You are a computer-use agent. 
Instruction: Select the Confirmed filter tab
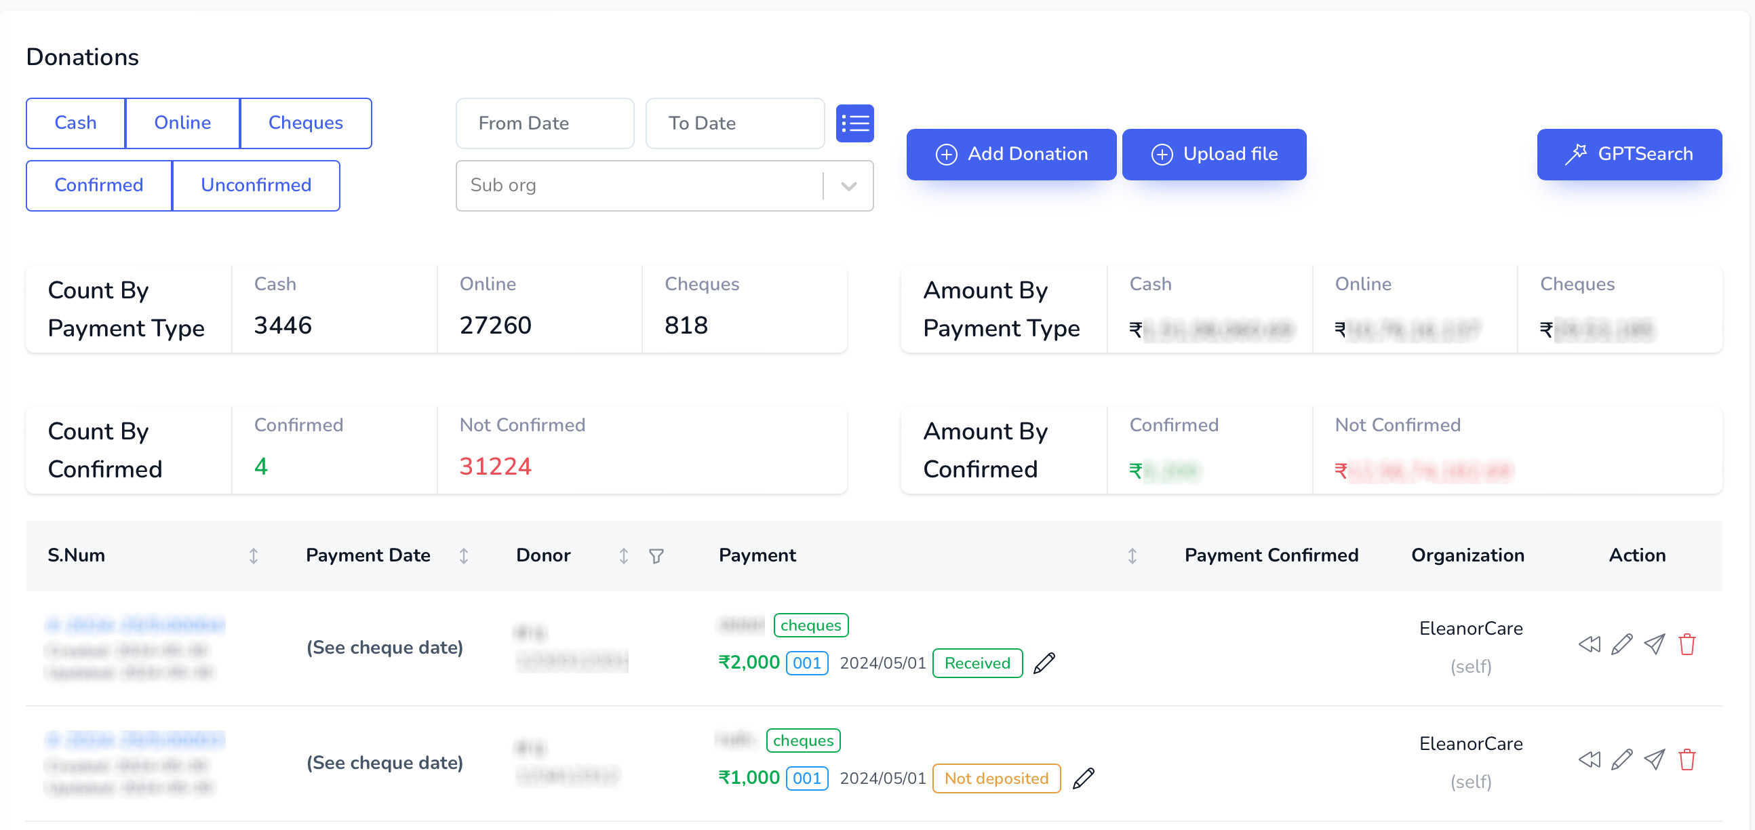[99, 185]
